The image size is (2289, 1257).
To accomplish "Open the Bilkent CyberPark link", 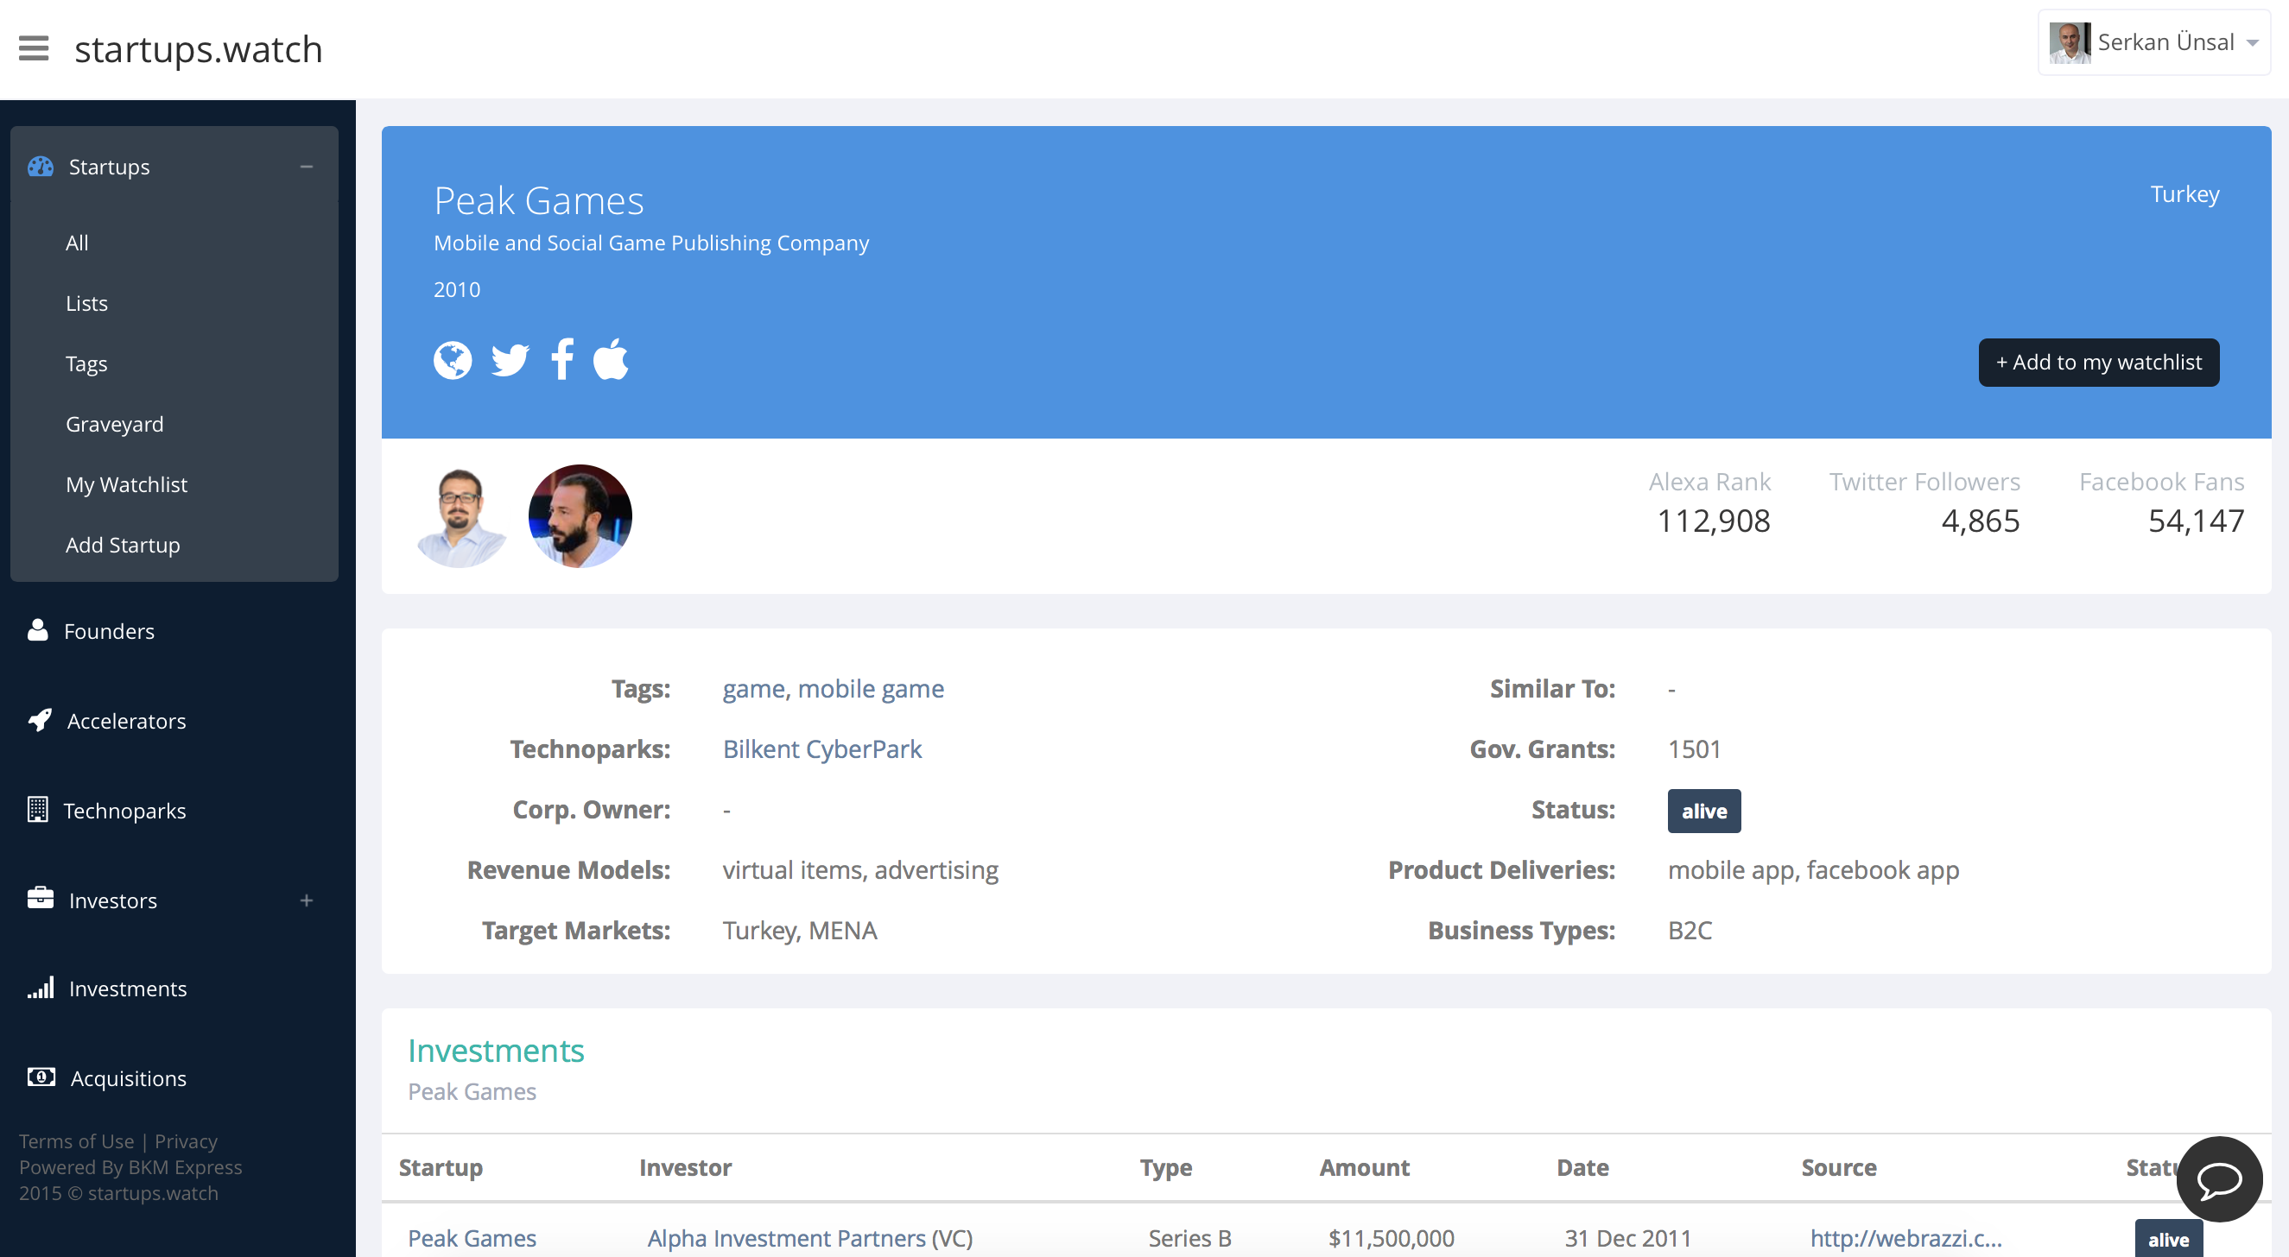I will (821, 749).
